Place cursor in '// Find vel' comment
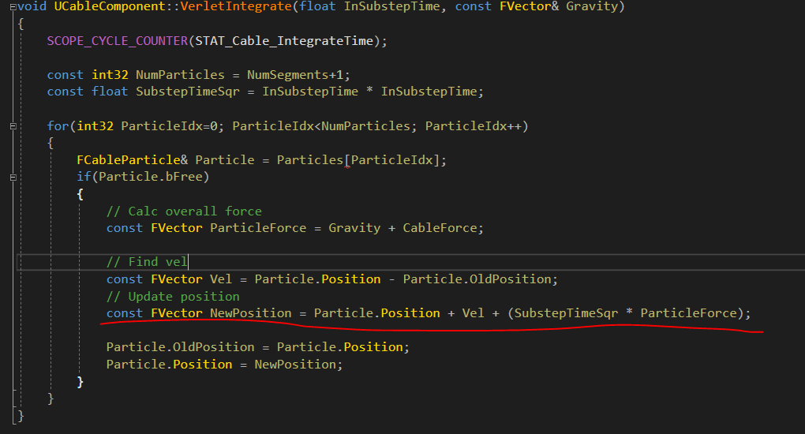Viewport: 805px width, 434px height. (146, 262)
